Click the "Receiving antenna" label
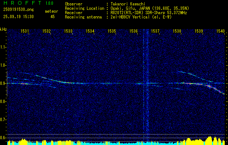Image resolution: width=228 pixels, height=145 pixels. (x=83, y=17)
